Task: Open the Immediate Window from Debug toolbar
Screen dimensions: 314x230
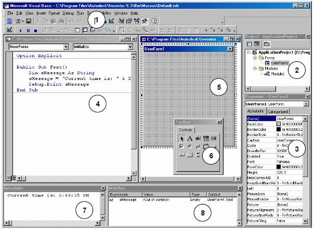Action: (85, 30)
